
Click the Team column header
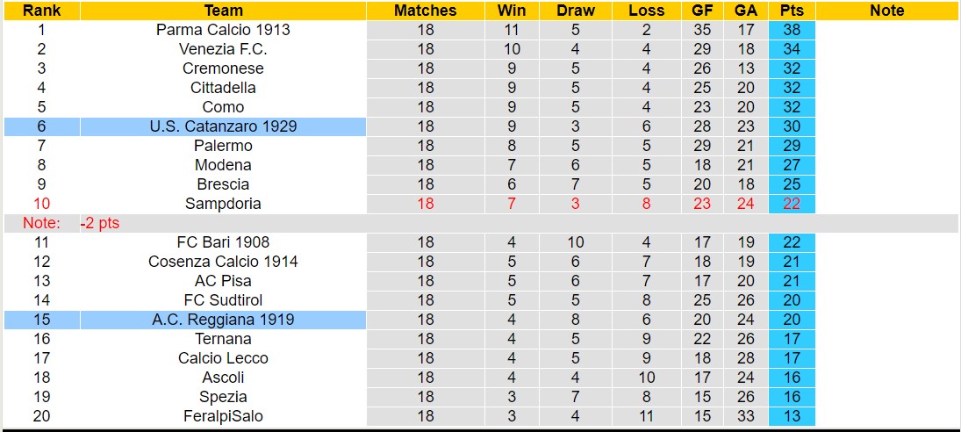(223, 11)
